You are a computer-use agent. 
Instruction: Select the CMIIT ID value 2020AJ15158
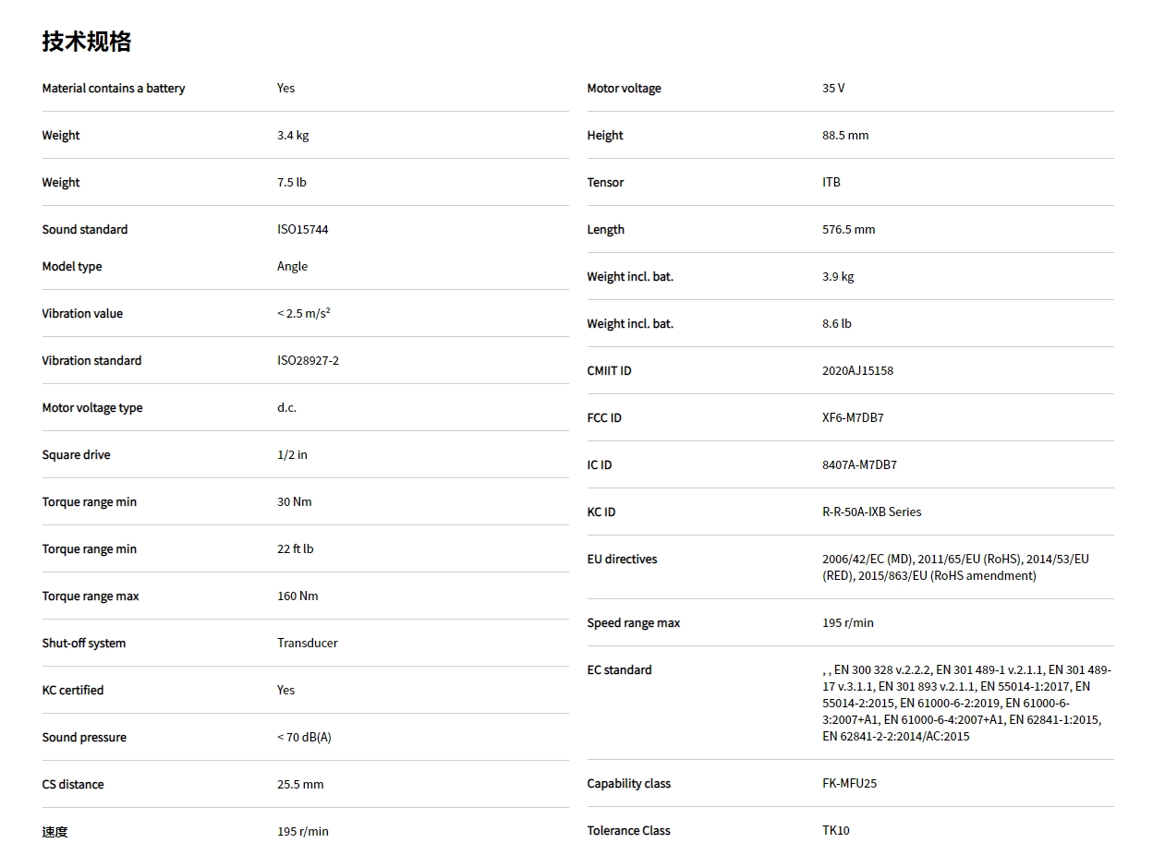click(x=857, y=371)
